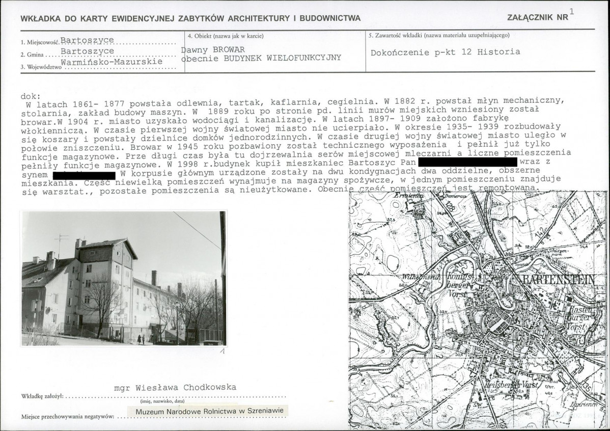Click the 'ZAŁĄCZNIK NR' label
Viewport: 610px width, 431px height.
click(538, 17)
